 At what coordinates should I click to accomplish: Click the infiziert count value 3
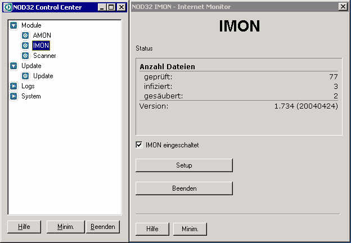tap(336, 87)
